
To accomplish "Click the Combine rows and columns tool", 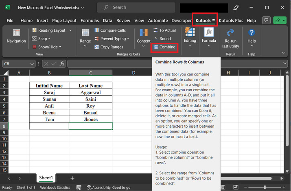I will point(164,47).
